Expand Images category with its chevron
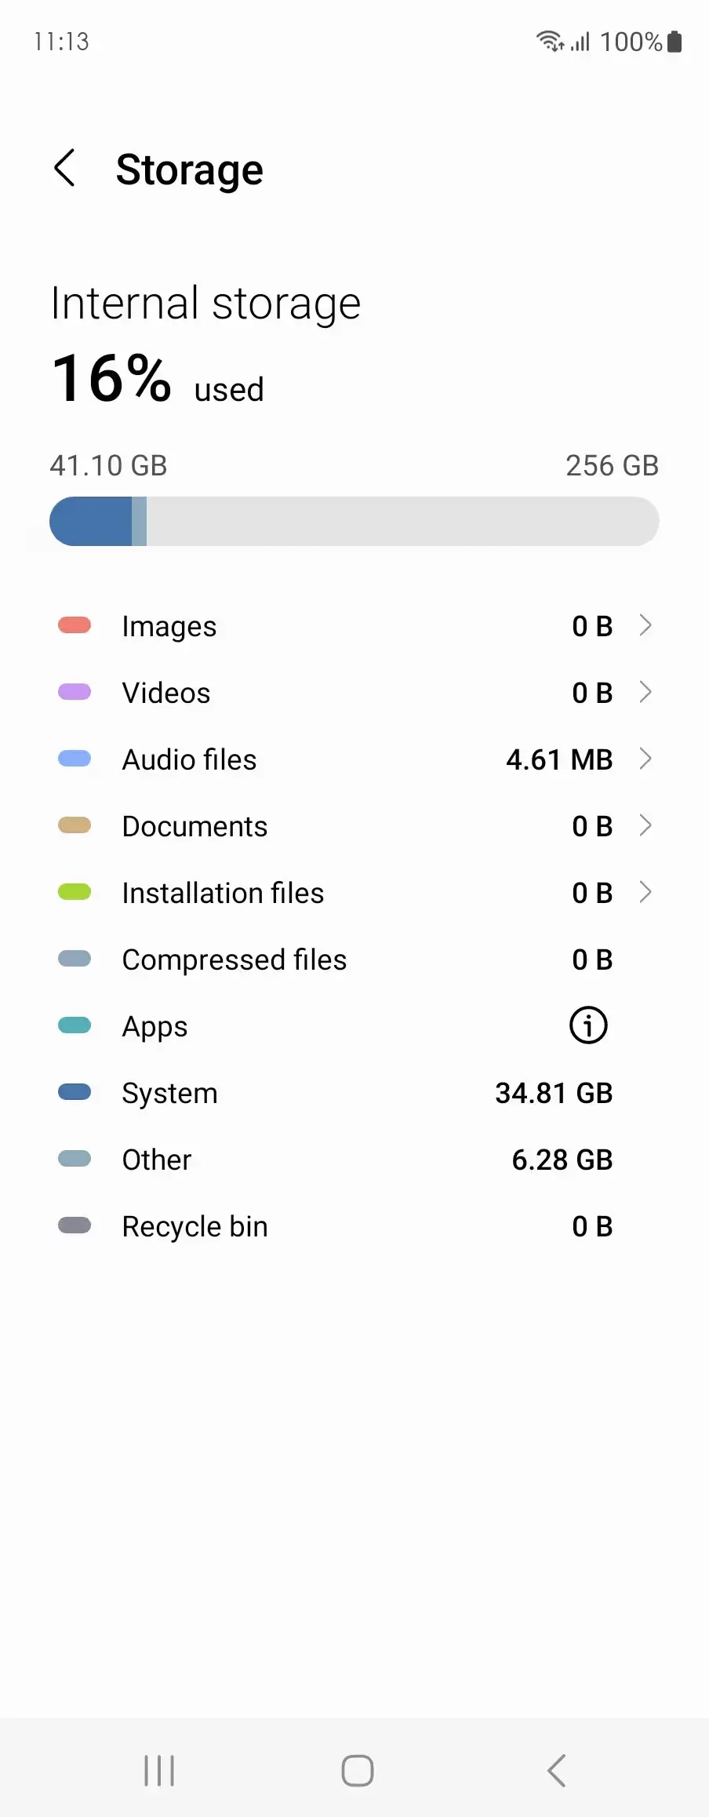 click(x=645, y=625)
